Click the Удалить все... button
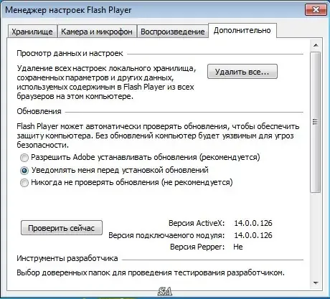 point(242,72)
